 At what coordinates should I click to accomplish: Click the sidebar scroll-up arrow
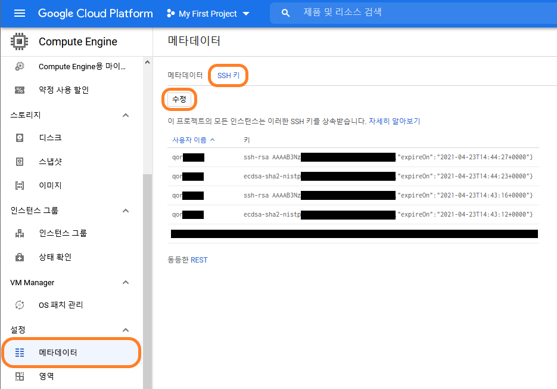[147, 62]
